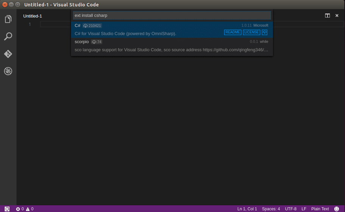Close the Untitled-1 editor with X icon
Viewport: 345px width, 212px height.
click(337, 15)
